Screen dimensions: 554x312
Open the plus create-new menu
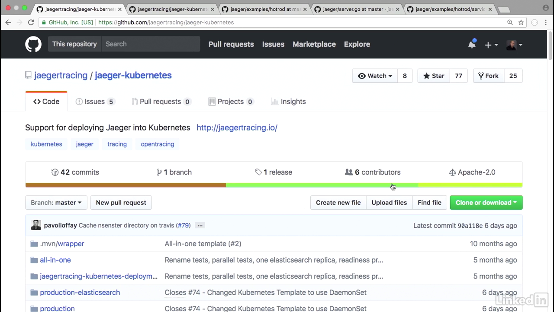[491, 45]
